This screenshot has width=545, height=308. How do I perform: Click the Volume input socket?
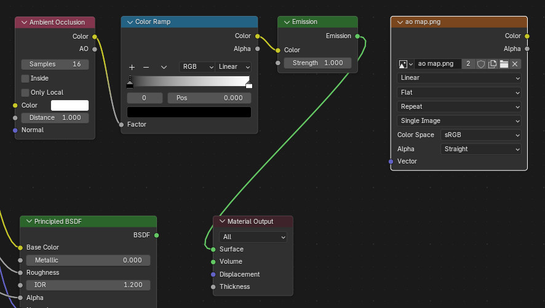click(213, 262)
